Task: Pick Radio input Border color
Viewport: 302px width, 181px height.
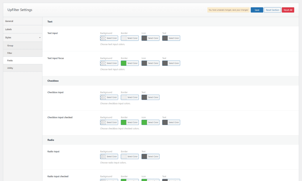Action: 129,156
